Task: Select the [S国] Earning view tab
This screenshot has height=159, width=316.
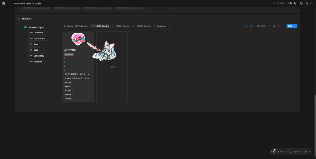Action: 100,26
